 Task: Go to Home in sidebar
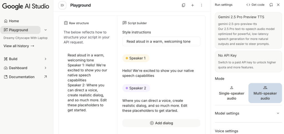(x=14, y=21)
